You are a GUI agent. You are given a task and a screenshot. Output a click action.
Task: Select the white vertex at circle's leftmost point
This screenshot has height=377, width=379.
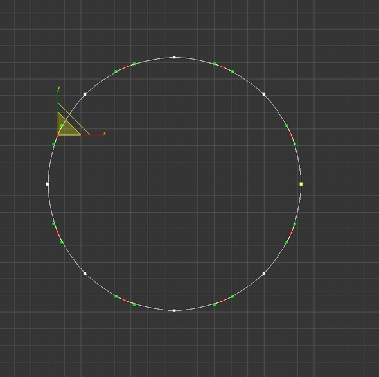48,184
